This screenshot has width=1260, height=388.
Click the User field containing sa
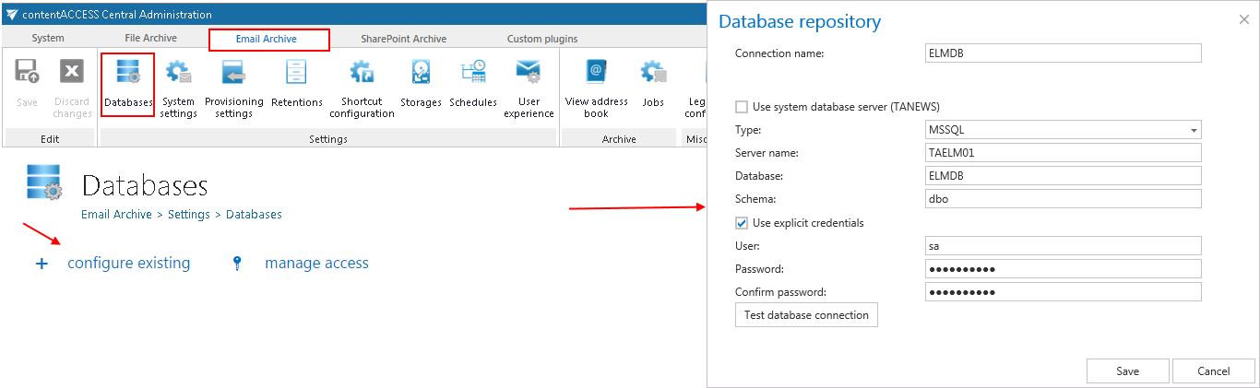[1063, 245]
